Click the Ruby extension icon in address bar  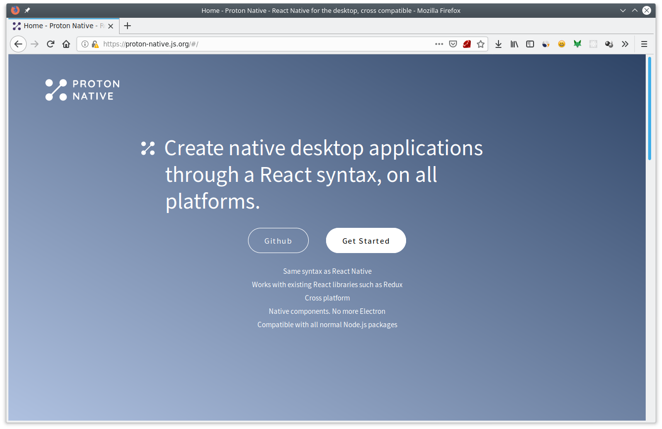(467, 44)
